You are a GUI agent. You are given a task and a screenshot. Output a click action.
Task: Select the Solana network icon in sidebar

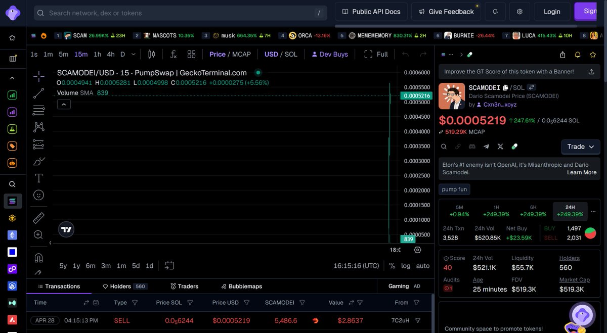click(x=13, y=201)
